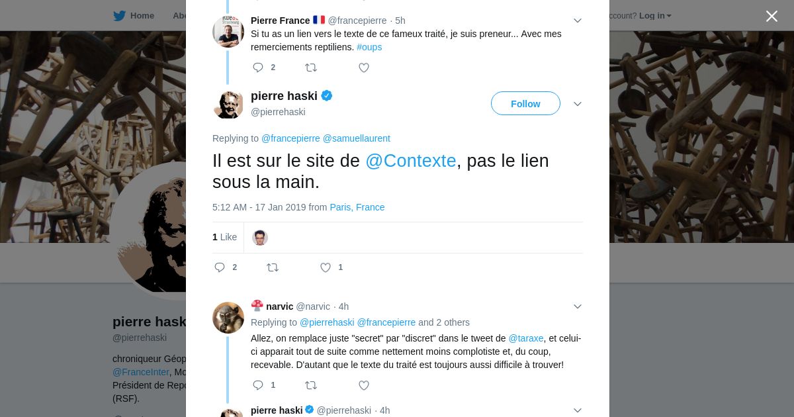This screenshot has width=794, height=417.
Task: Like the main pierre haski tweet
Action: [326, 267]
